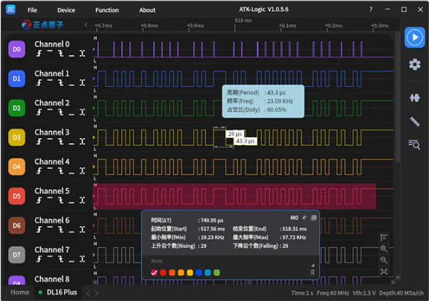
Task: Open the protocol decoder waveform icon
Action: 415,98
